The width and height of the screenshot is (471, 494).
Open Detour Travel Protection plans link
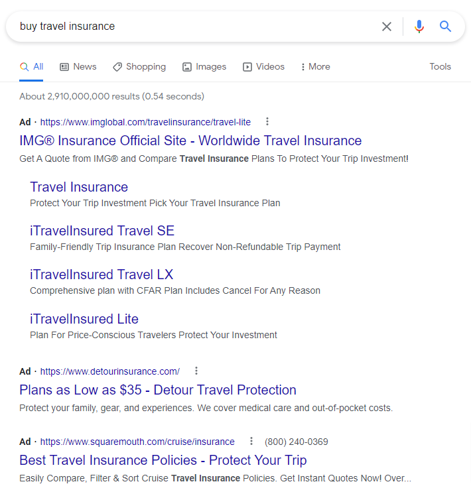pos(158,390)
